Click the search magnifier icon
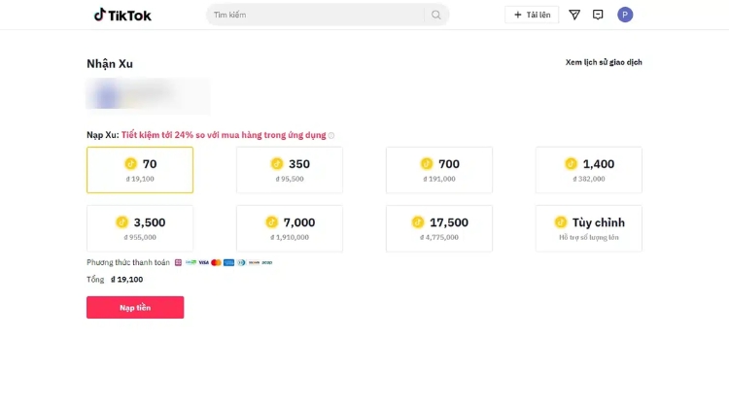This screenshot has height=408, width=729. (x=436, y=15)
